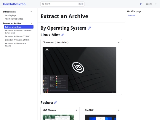Copy anchor link beside Fedora heading
Image resolution: width=160 pixels, height=120 pixels.
[55, 103]
